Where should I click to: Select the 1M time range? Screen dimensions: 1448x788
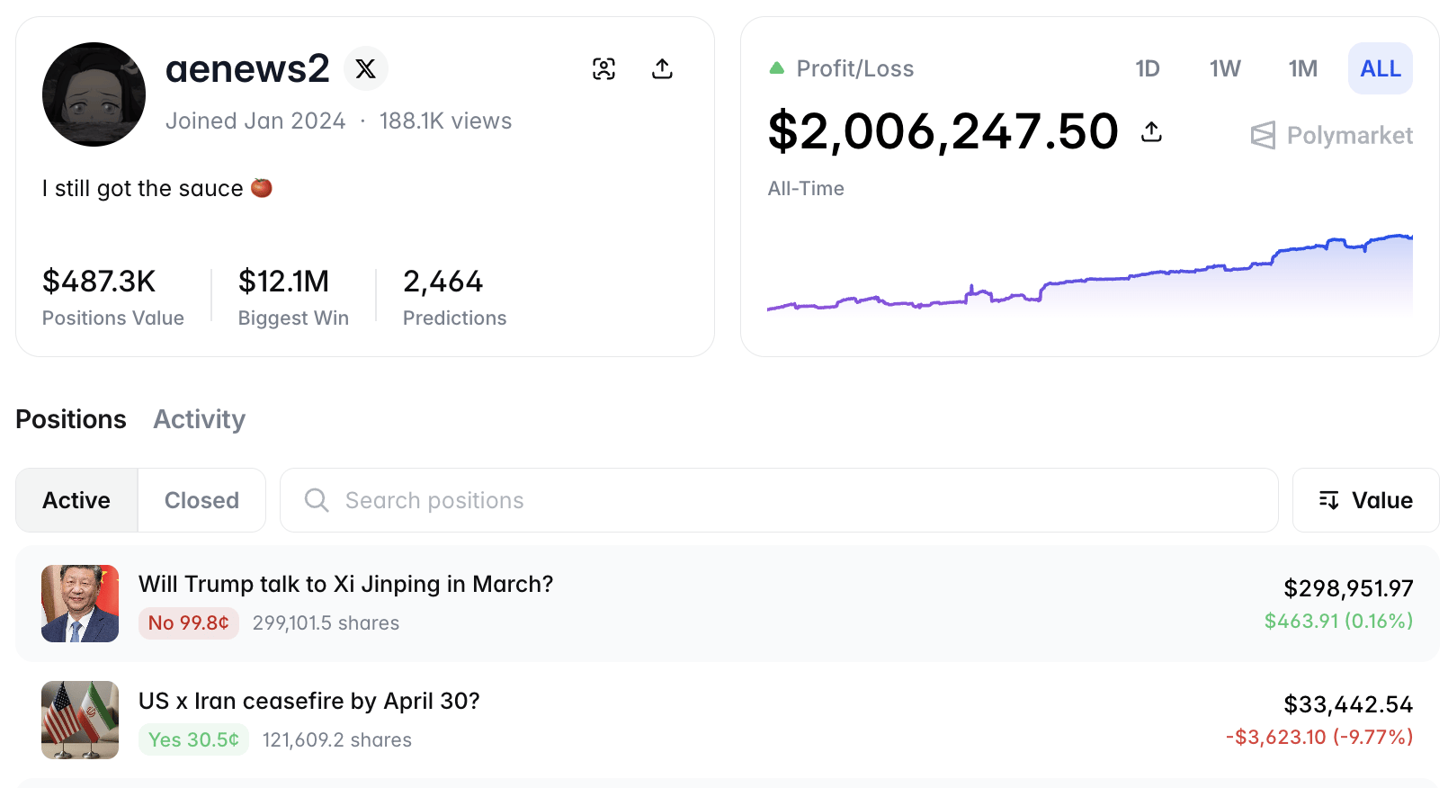[1302, 69]
